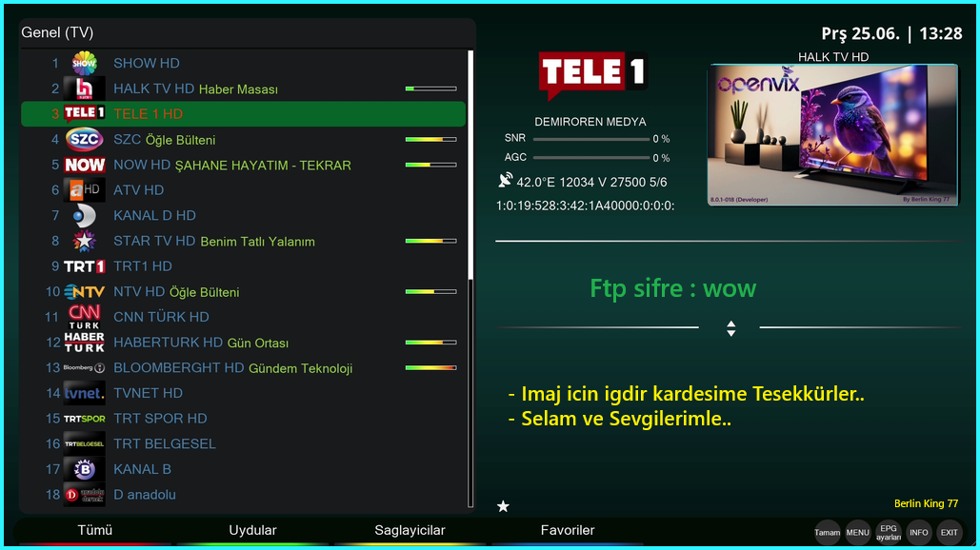
Task: Click the STAR TV HD progress bar
Action: pos(430,241)
